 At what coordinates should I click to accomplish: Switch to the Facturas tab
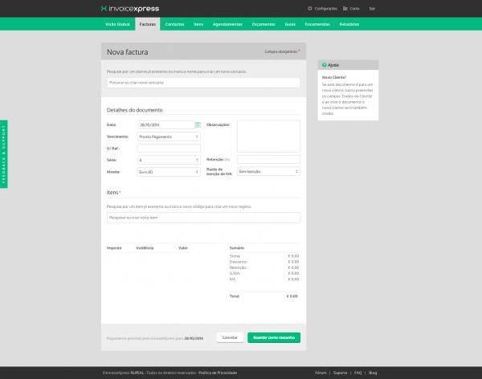coord(148,24)
